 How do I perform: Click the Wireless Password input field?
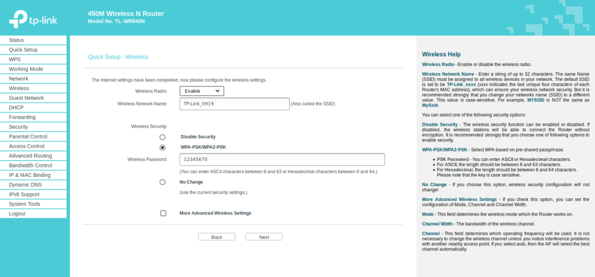click(282, 159)
